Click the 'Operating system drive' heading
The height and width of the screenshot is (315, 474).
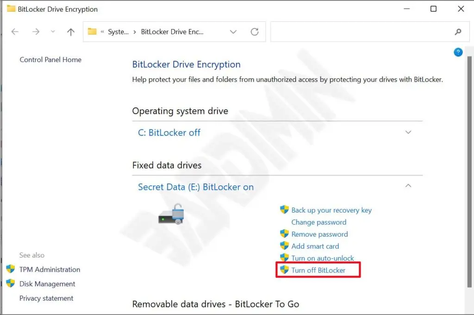pyautogui.click(x=180, y=111)
